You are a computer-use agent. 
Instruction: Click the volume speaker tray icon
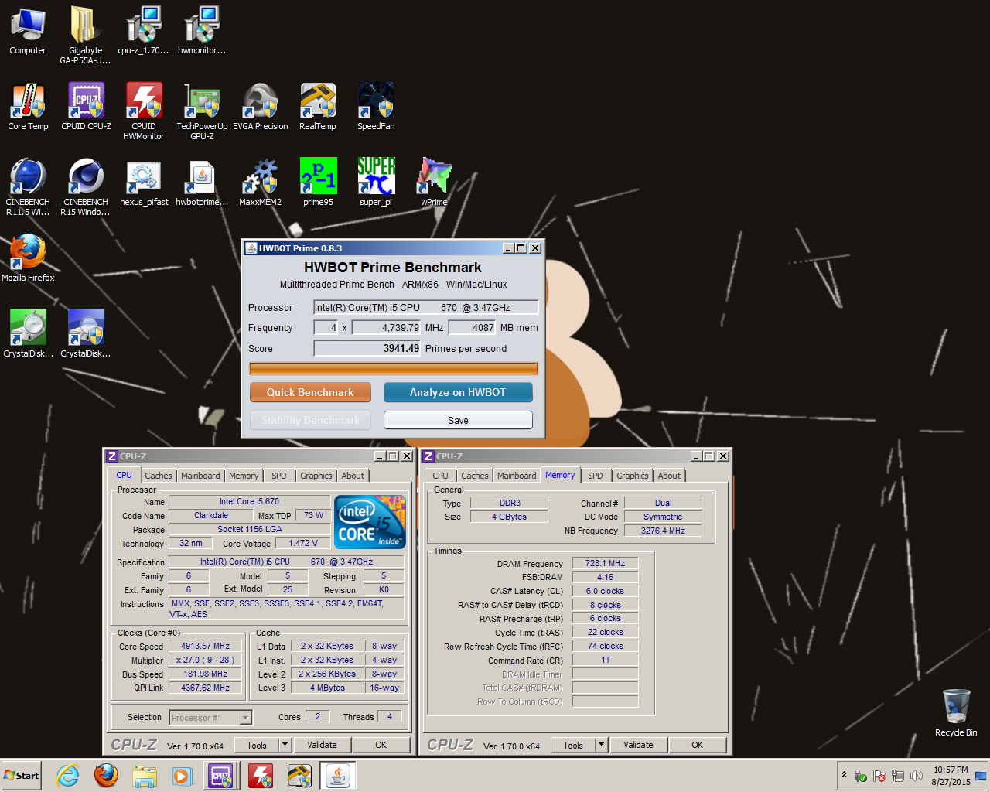(917, 776)
